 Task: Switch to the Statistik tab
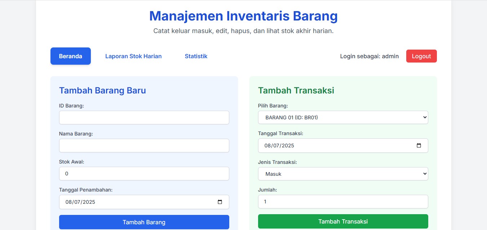point(196,56)
